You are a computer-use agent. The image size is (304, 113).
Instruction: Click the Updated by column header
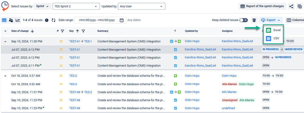pos(191,31)
